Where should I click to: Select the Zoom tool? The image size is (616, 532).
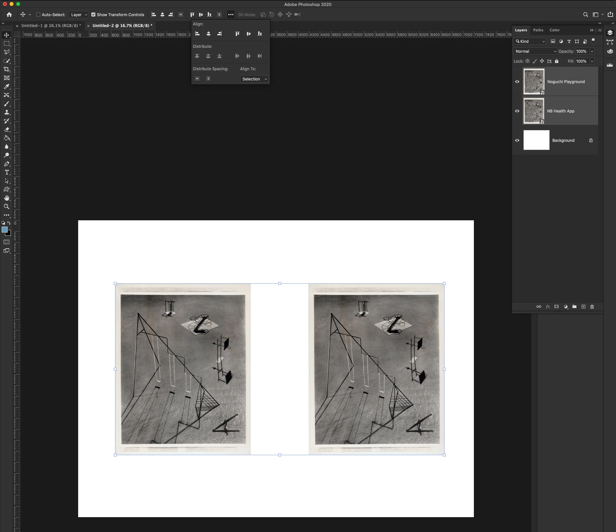point(7,206)
